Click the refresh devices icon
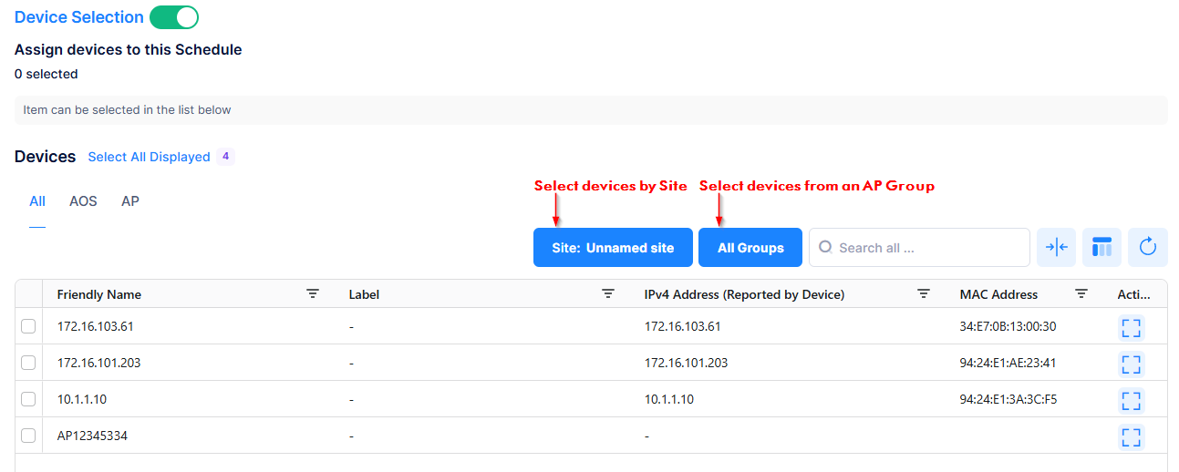Screen dimensions: 1179x472 [1148, 248]
